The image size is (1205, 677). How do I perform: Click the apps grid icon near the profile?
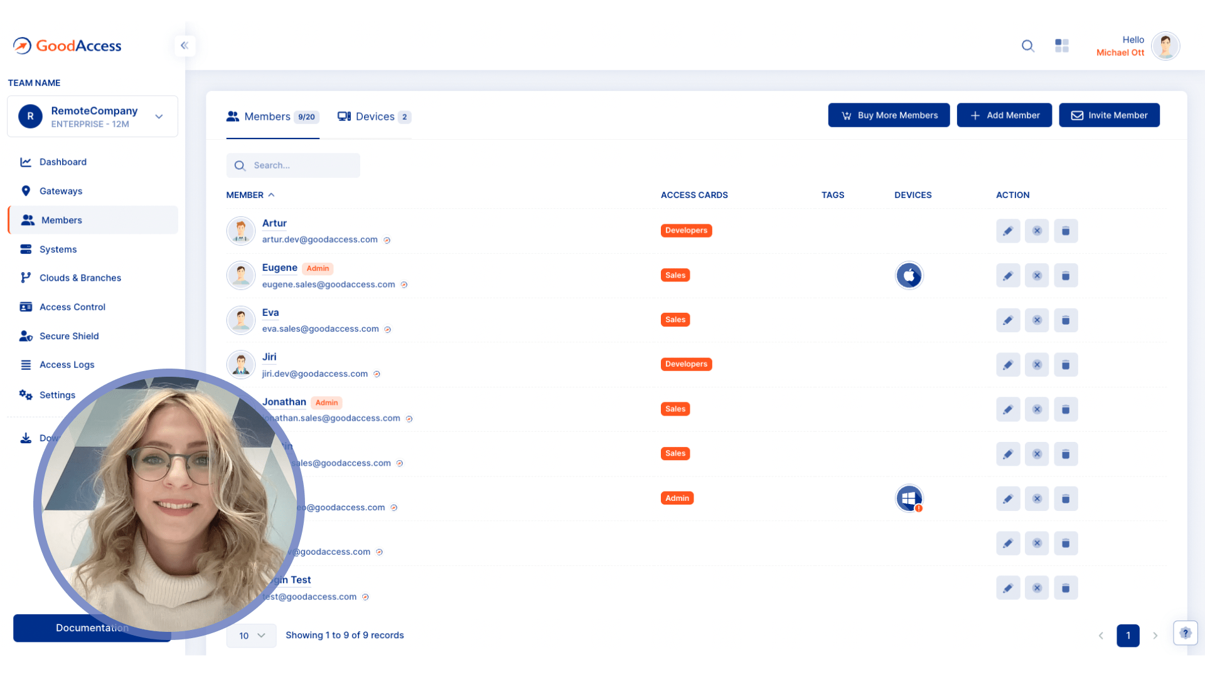tap(1061, 46)
